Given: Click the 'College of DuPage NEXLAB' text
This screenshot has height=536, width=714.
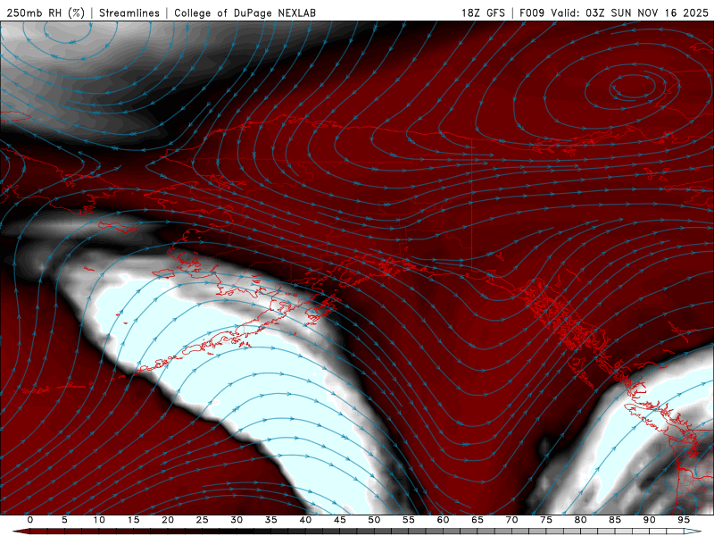Looking at the screenshot, I should click(245, 13).
